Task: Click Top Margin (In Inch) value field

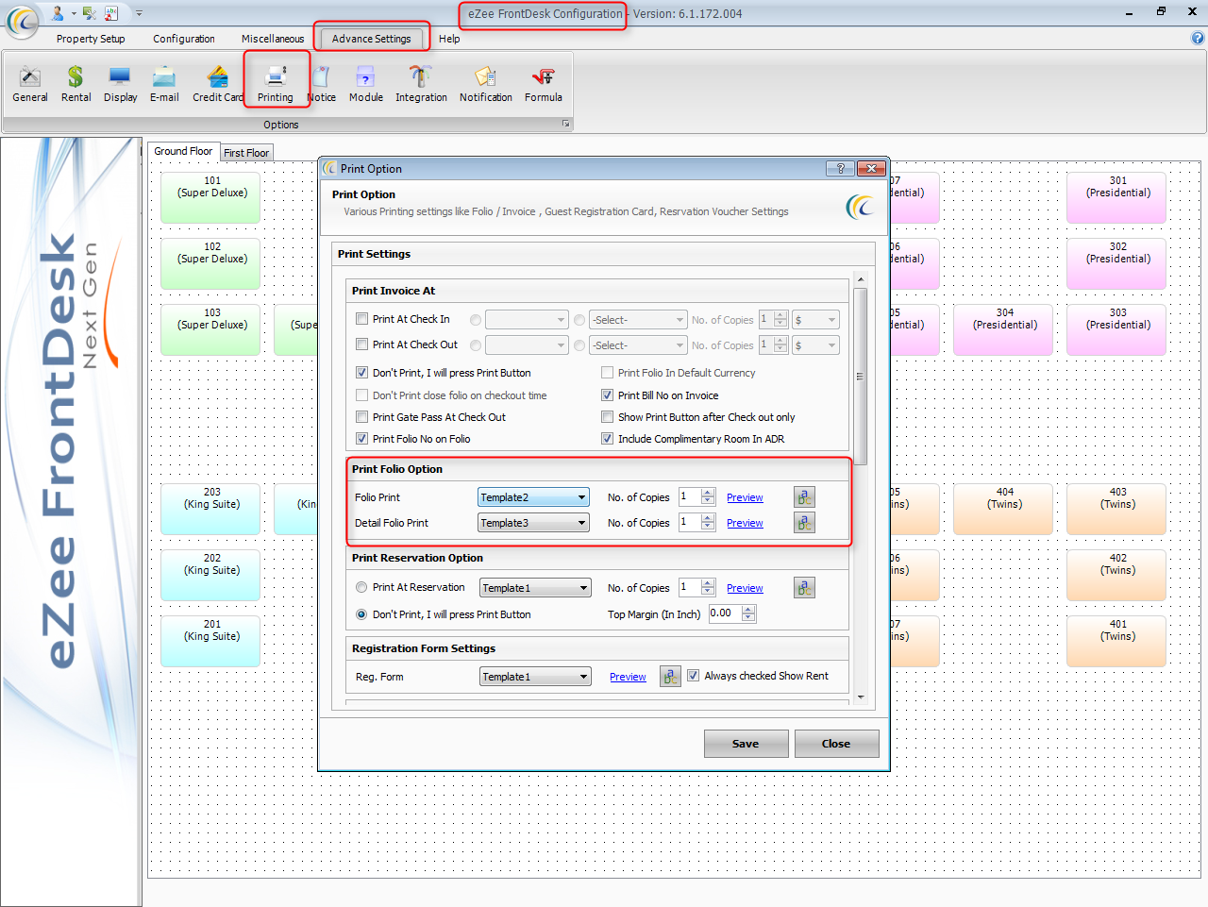Action: 725,613
